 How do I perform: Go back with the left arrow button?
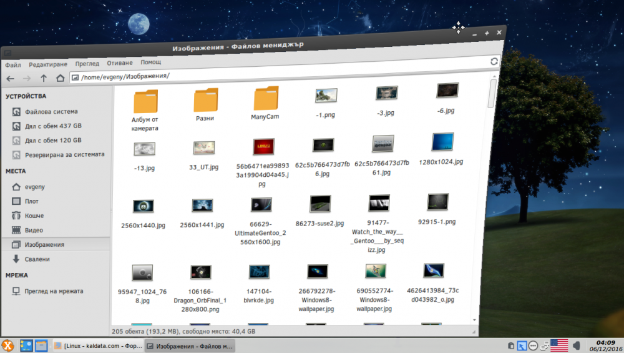[x=11, y=79]
